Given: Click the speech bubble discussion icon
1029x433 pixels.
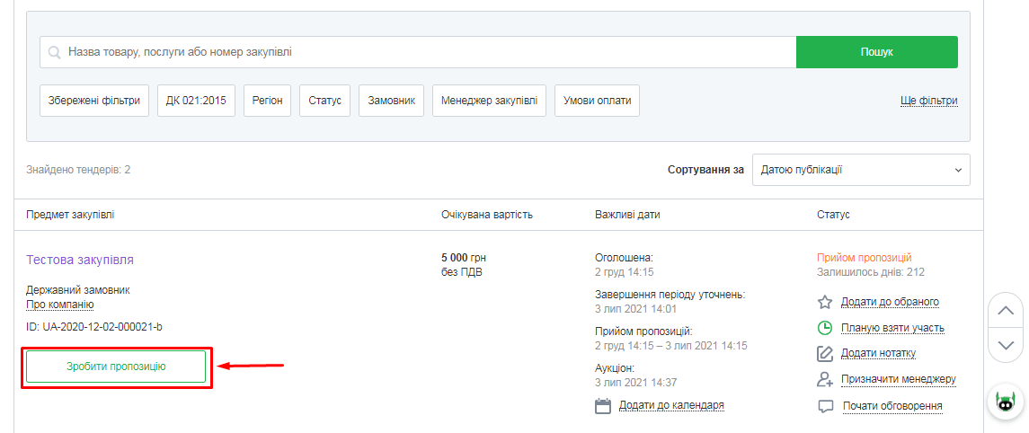Looking at the screenshot, I should [x=825, y=406].
